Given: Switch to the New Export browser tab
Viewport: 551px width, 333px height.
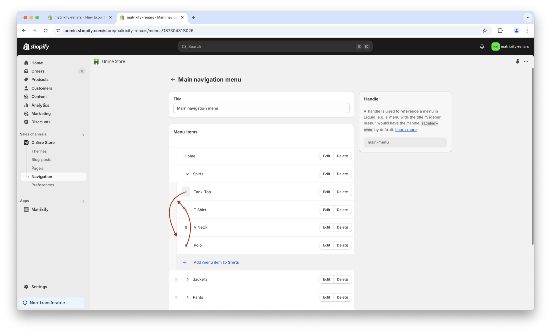Looking at the screenshot, I should (79, 17).
